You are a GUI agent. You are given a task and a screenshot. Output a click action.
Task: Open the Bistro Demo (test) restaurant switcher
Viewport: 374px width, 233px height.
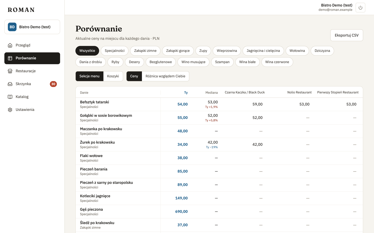coord(32,27)
